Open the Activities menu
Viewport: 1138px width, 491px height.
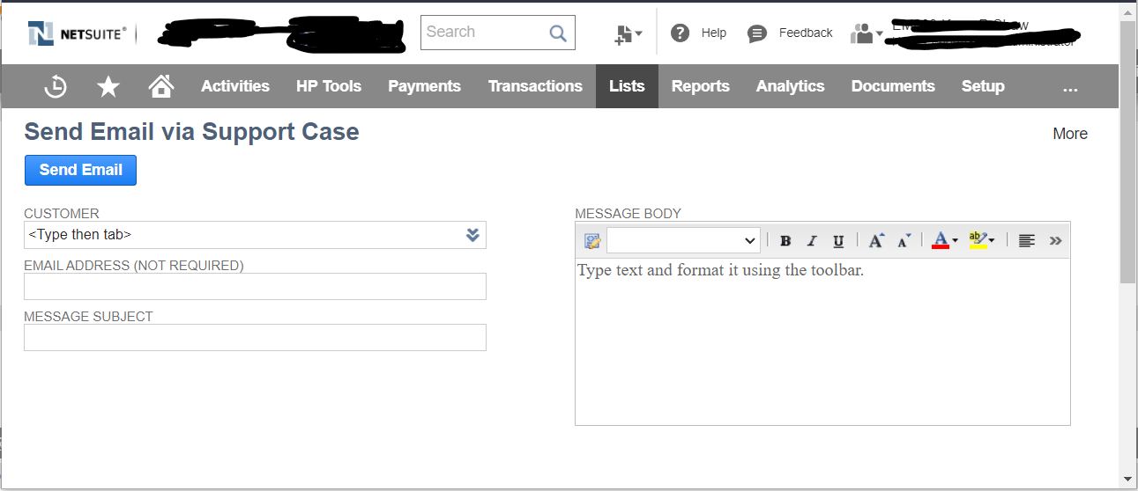click(x=235, y=86)
